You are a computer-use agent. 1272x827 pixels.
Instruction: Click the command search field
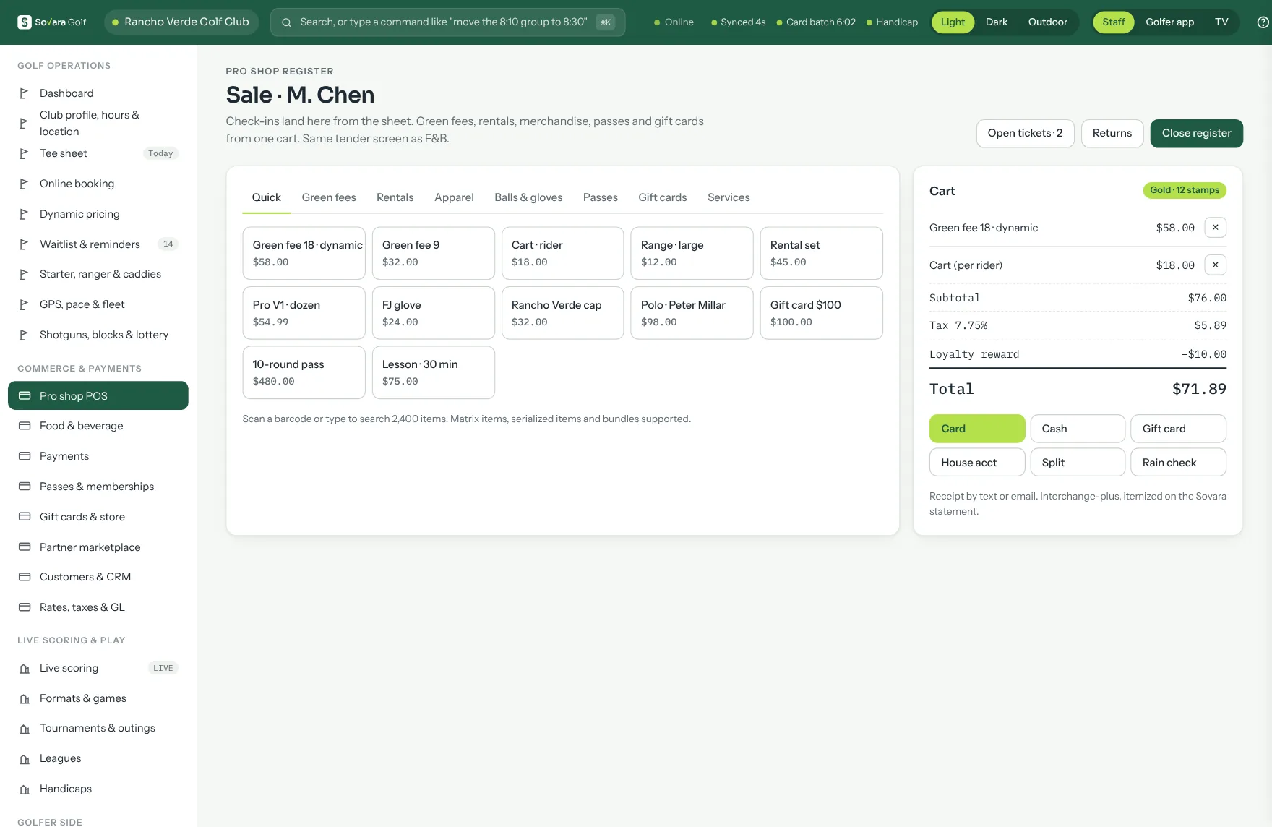(447, 22)
